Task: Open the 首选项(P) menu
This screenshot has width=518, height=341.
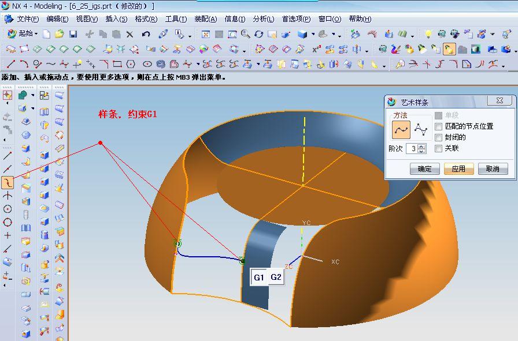Action: 297,19
